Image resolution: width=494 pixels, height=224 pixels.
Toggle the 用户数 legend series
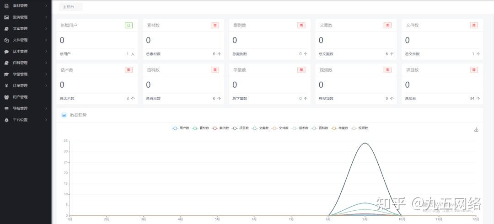[x=181, y=128]
